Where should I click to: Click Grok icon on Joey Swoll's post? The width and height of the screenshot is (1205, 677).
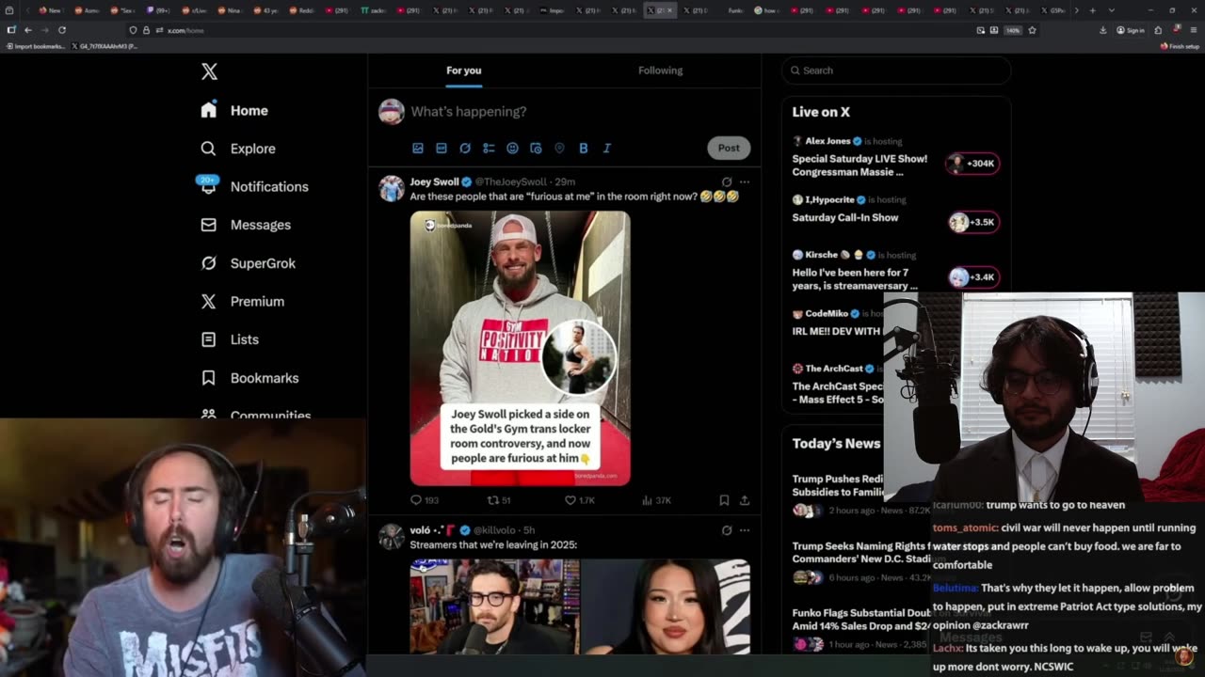[x=727, y=181]
